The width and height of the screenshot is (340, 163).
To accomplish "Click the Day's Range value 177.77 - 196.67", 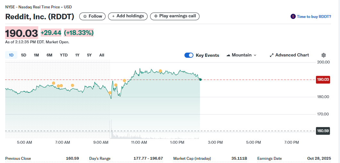I will click(x=148, y=159).
